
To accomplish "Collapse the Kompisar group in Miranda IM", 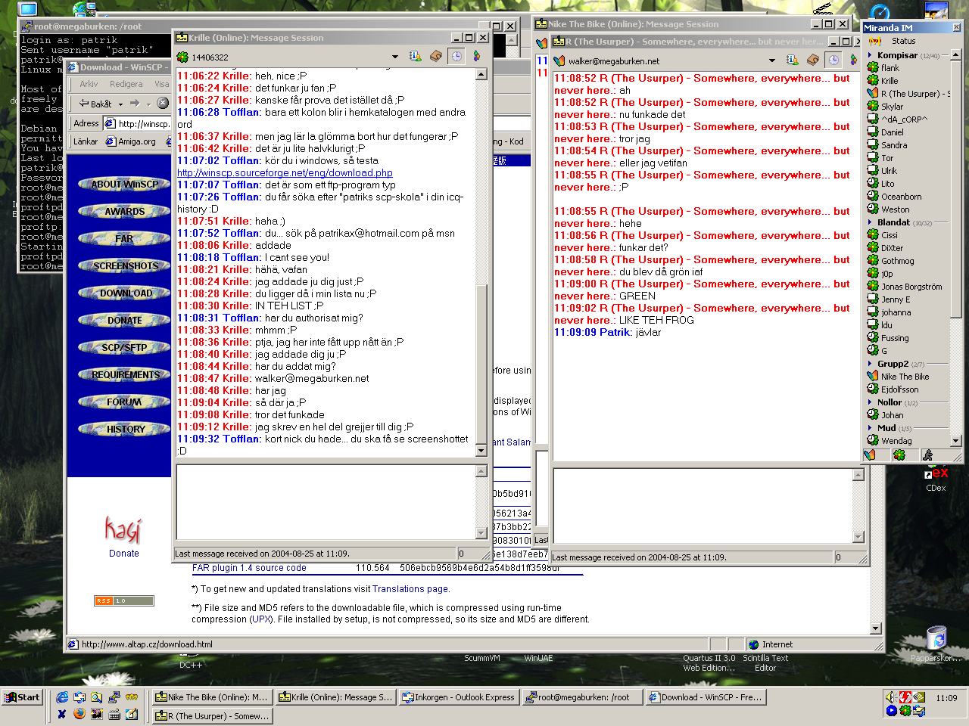I will point(871,55).
